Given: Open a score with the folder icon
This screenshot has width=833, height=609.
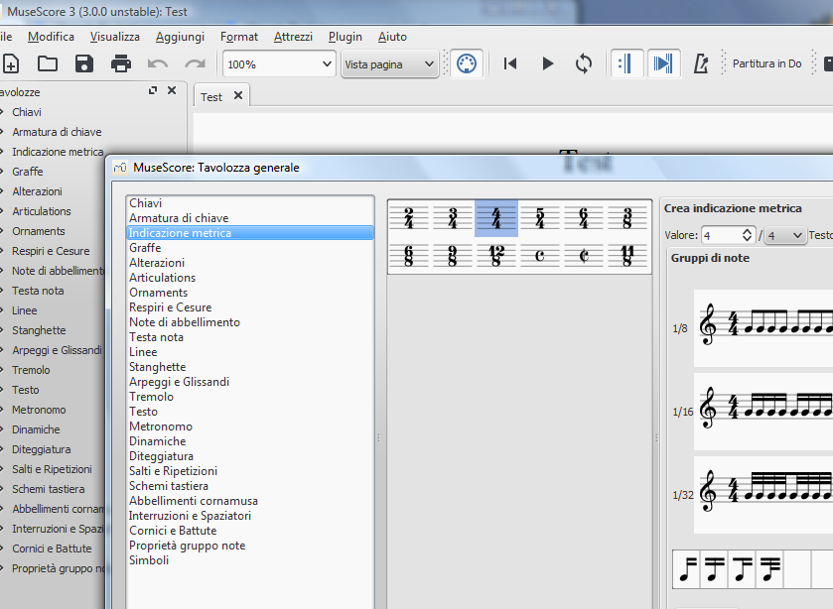Looking at the screenshot, I should pyautogui.click(x=48, y=63).
